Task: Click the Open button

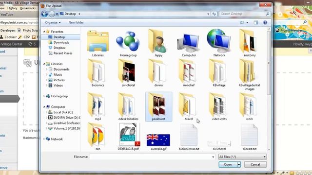Action: [x=228, y=164]
